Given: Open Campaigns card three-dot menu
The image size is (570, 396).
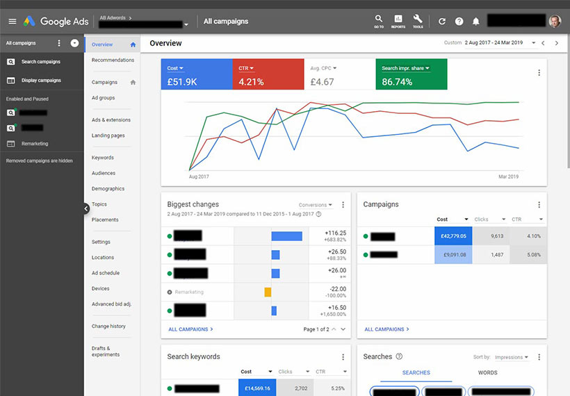Looking at the screenshot, I should tap(539, 205).
